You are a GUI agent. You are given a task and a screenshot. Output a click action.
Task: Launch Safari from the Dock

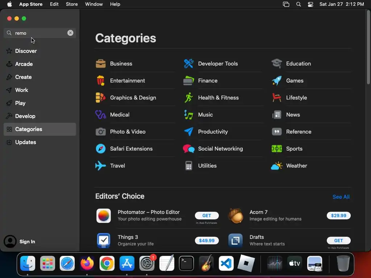click(67, 263)
